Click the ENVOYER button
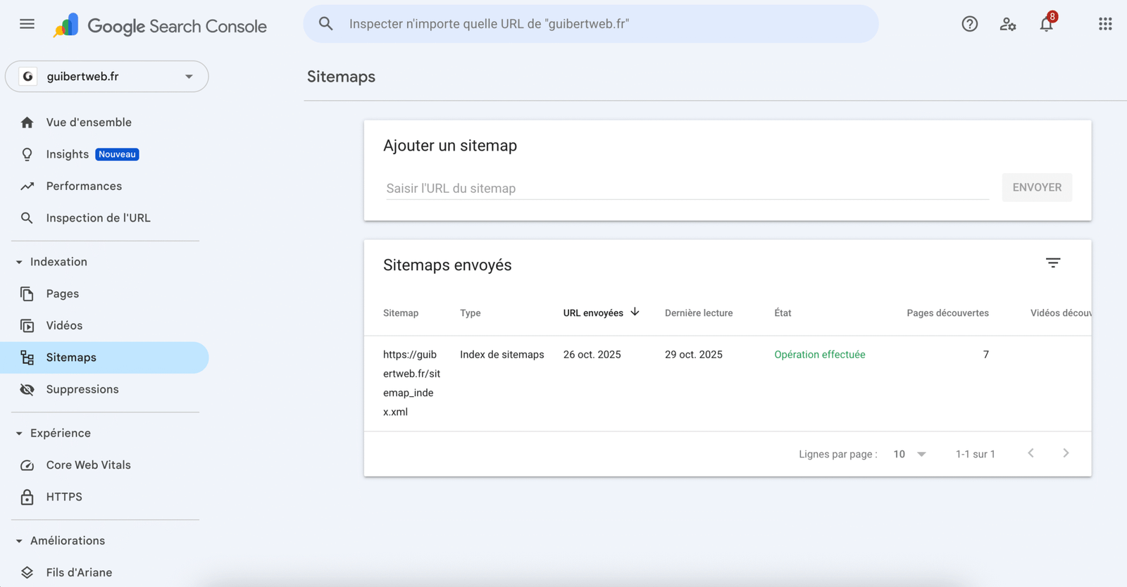Screen dimensions: 1127x587 coord(1037,187)
